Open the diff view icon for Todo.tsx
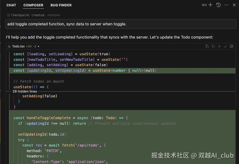Viewport: 239px width, 164px height. pos(232,46)
